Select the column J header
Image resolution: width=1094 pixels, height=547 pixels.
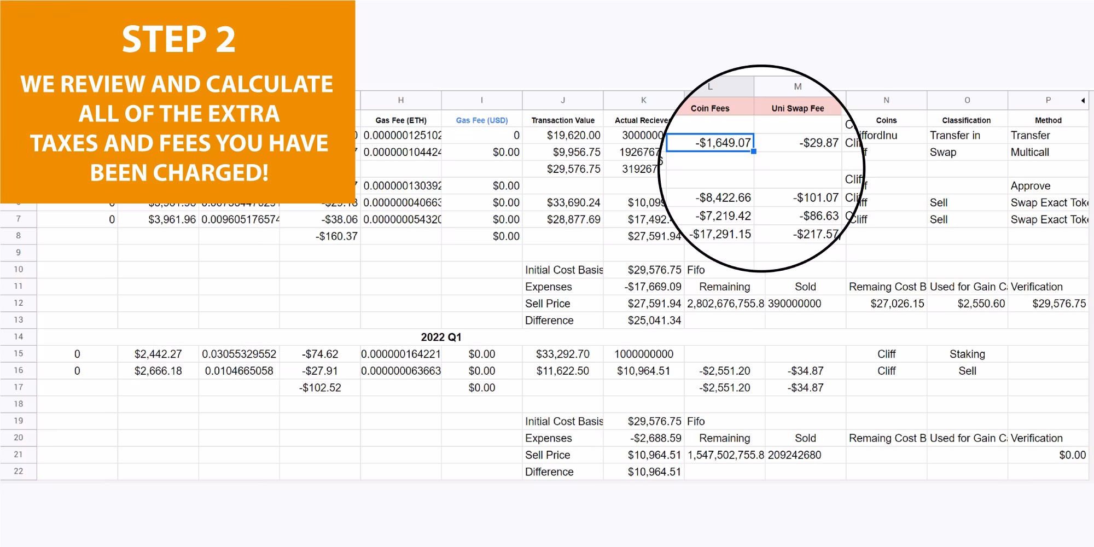(562, 101)
